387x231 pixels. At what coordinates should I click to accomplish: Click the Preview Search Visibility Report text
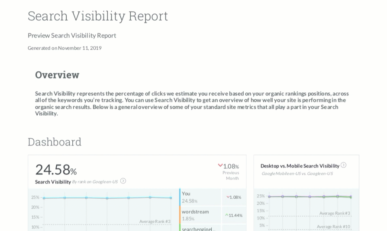click(x=72, y=35)
